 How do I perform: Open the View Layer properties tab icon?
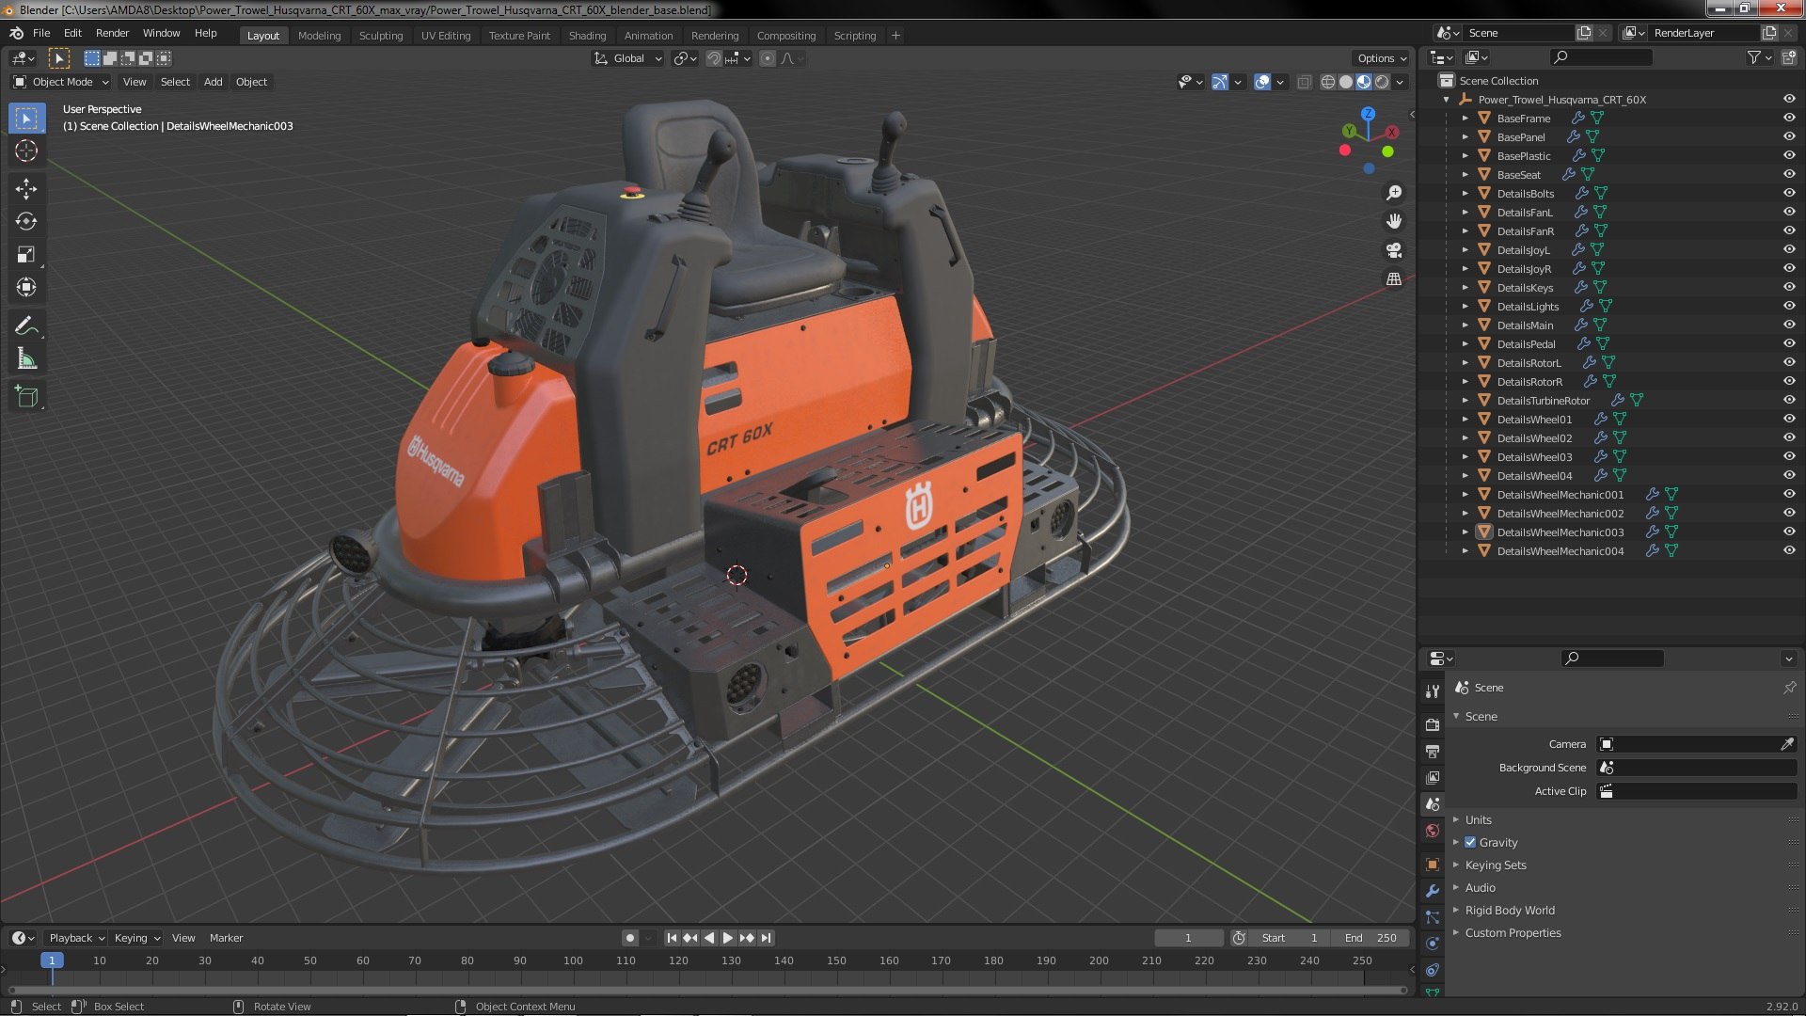[x=1433, y=778]
